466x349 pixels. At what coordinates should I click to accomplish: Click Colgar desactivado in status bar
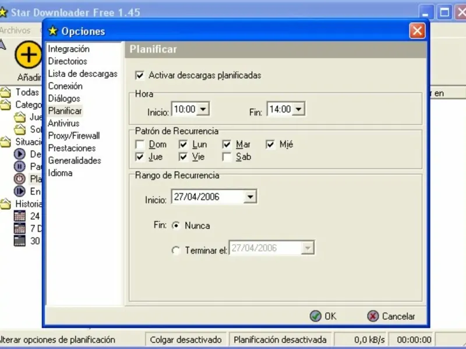click(186, 340)
